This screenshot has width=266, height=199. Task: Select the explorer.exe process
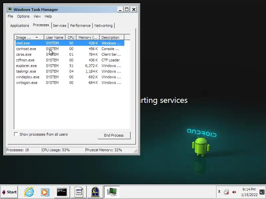click(70, 66)
